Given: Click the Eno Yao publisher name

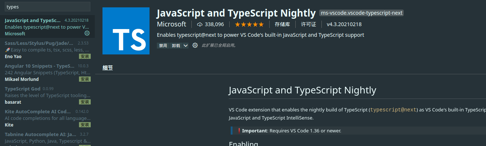Looking at the screenshot, I should click(x=14, y=56).
